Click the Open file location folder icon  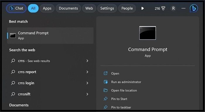(x=105, y=90)
